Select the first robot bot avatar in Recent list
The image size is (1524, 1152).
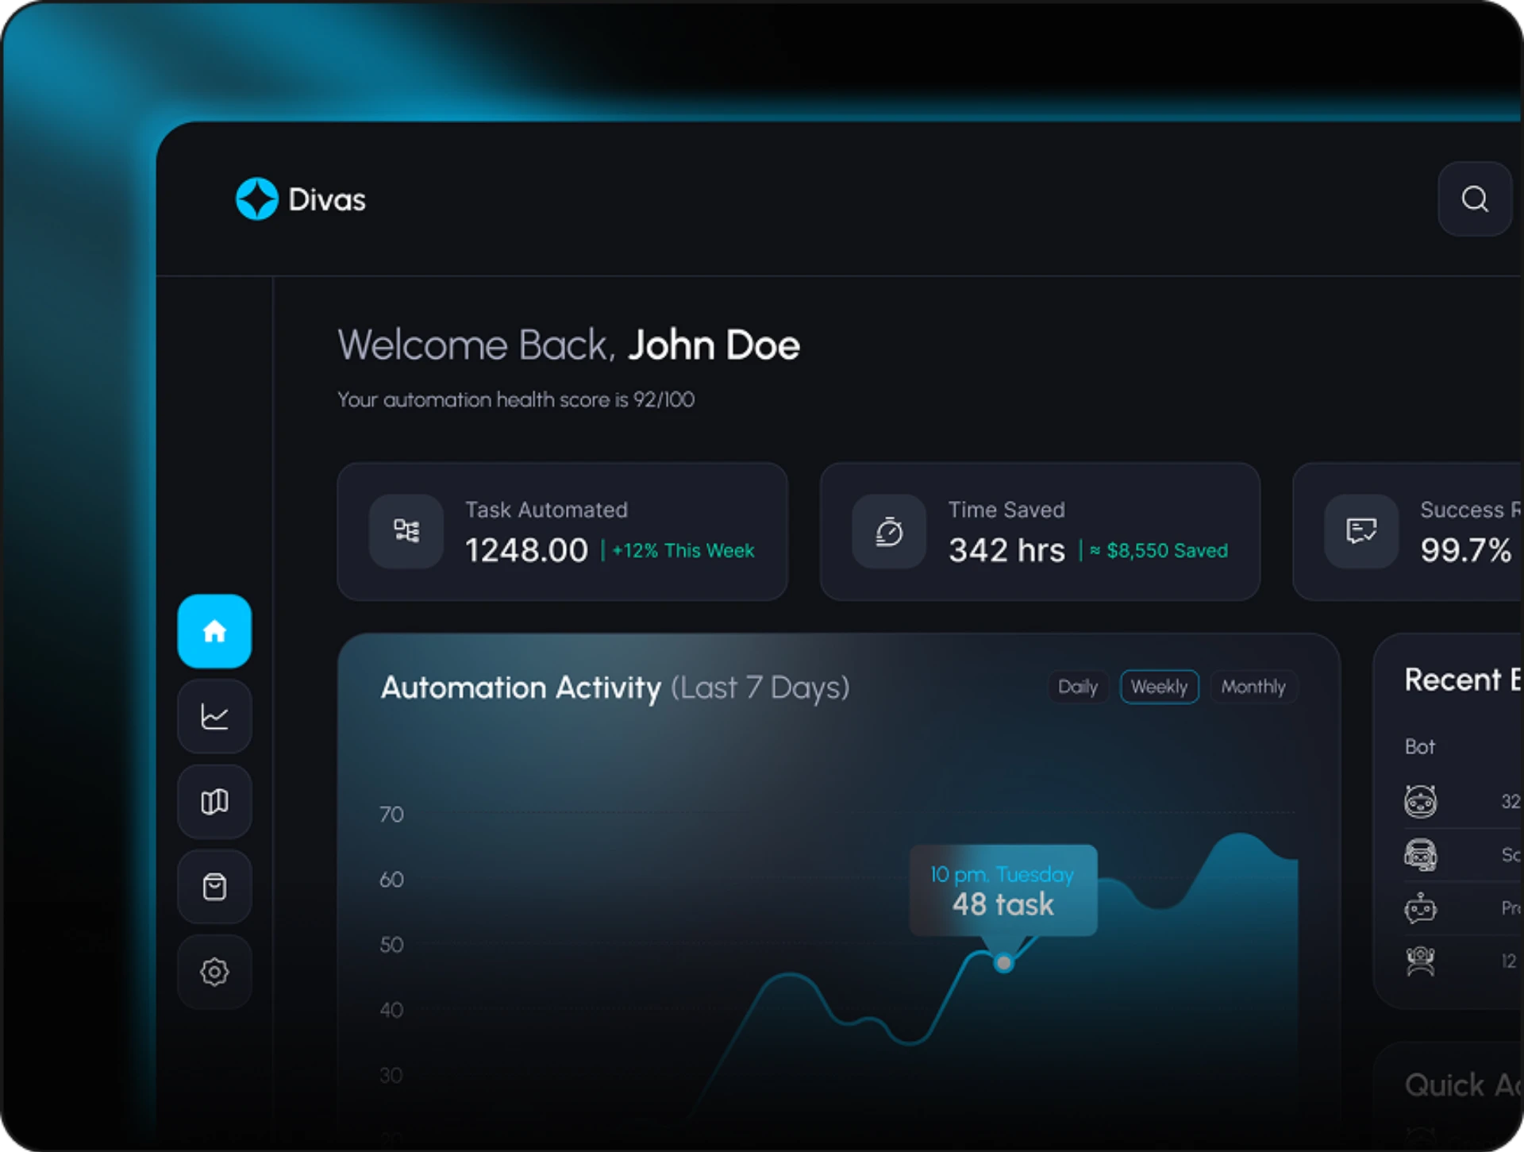tap(1421, 801)
